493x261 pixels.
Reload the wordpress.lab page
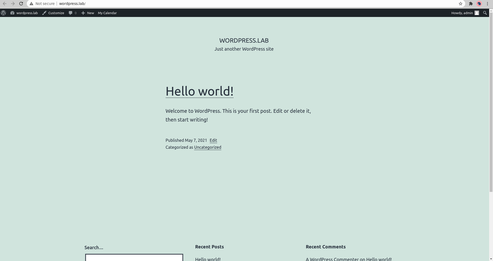21,4
